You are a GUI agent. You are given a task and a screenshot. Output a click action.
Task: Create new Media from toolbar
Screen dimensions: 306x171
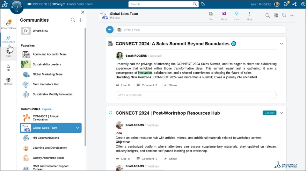click(x=224, y=16)
